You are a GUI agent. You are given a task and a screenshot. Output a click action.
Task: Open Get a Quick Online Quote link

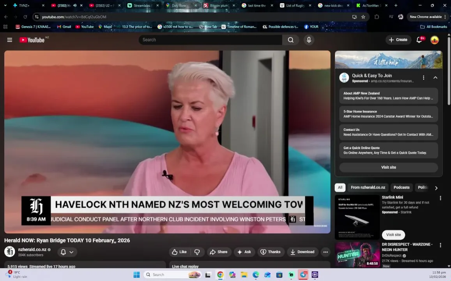389,150
